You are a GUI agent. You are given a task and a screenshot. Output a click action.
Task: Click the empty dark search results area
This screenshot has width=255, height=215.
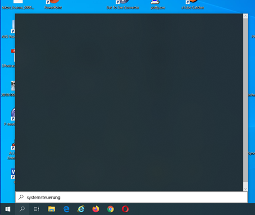(129, 102)
